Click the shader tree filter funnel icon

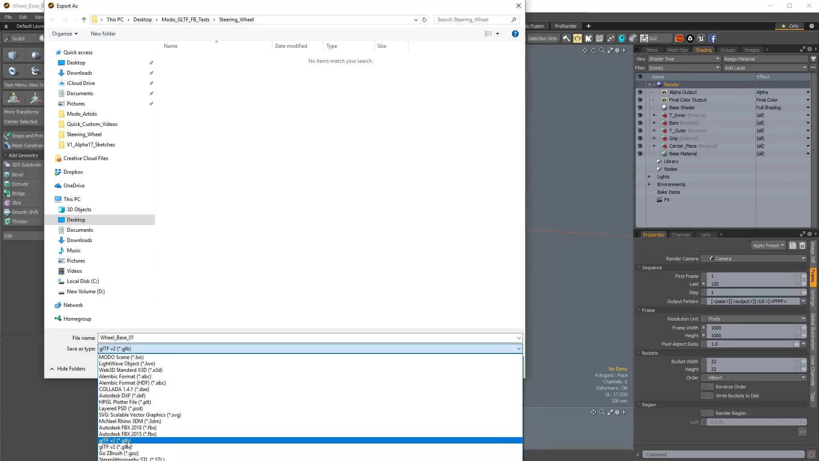pos(813,59)
